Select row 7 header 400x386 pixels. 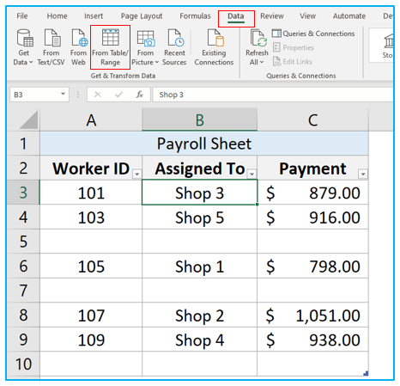(x=23, y=291)
